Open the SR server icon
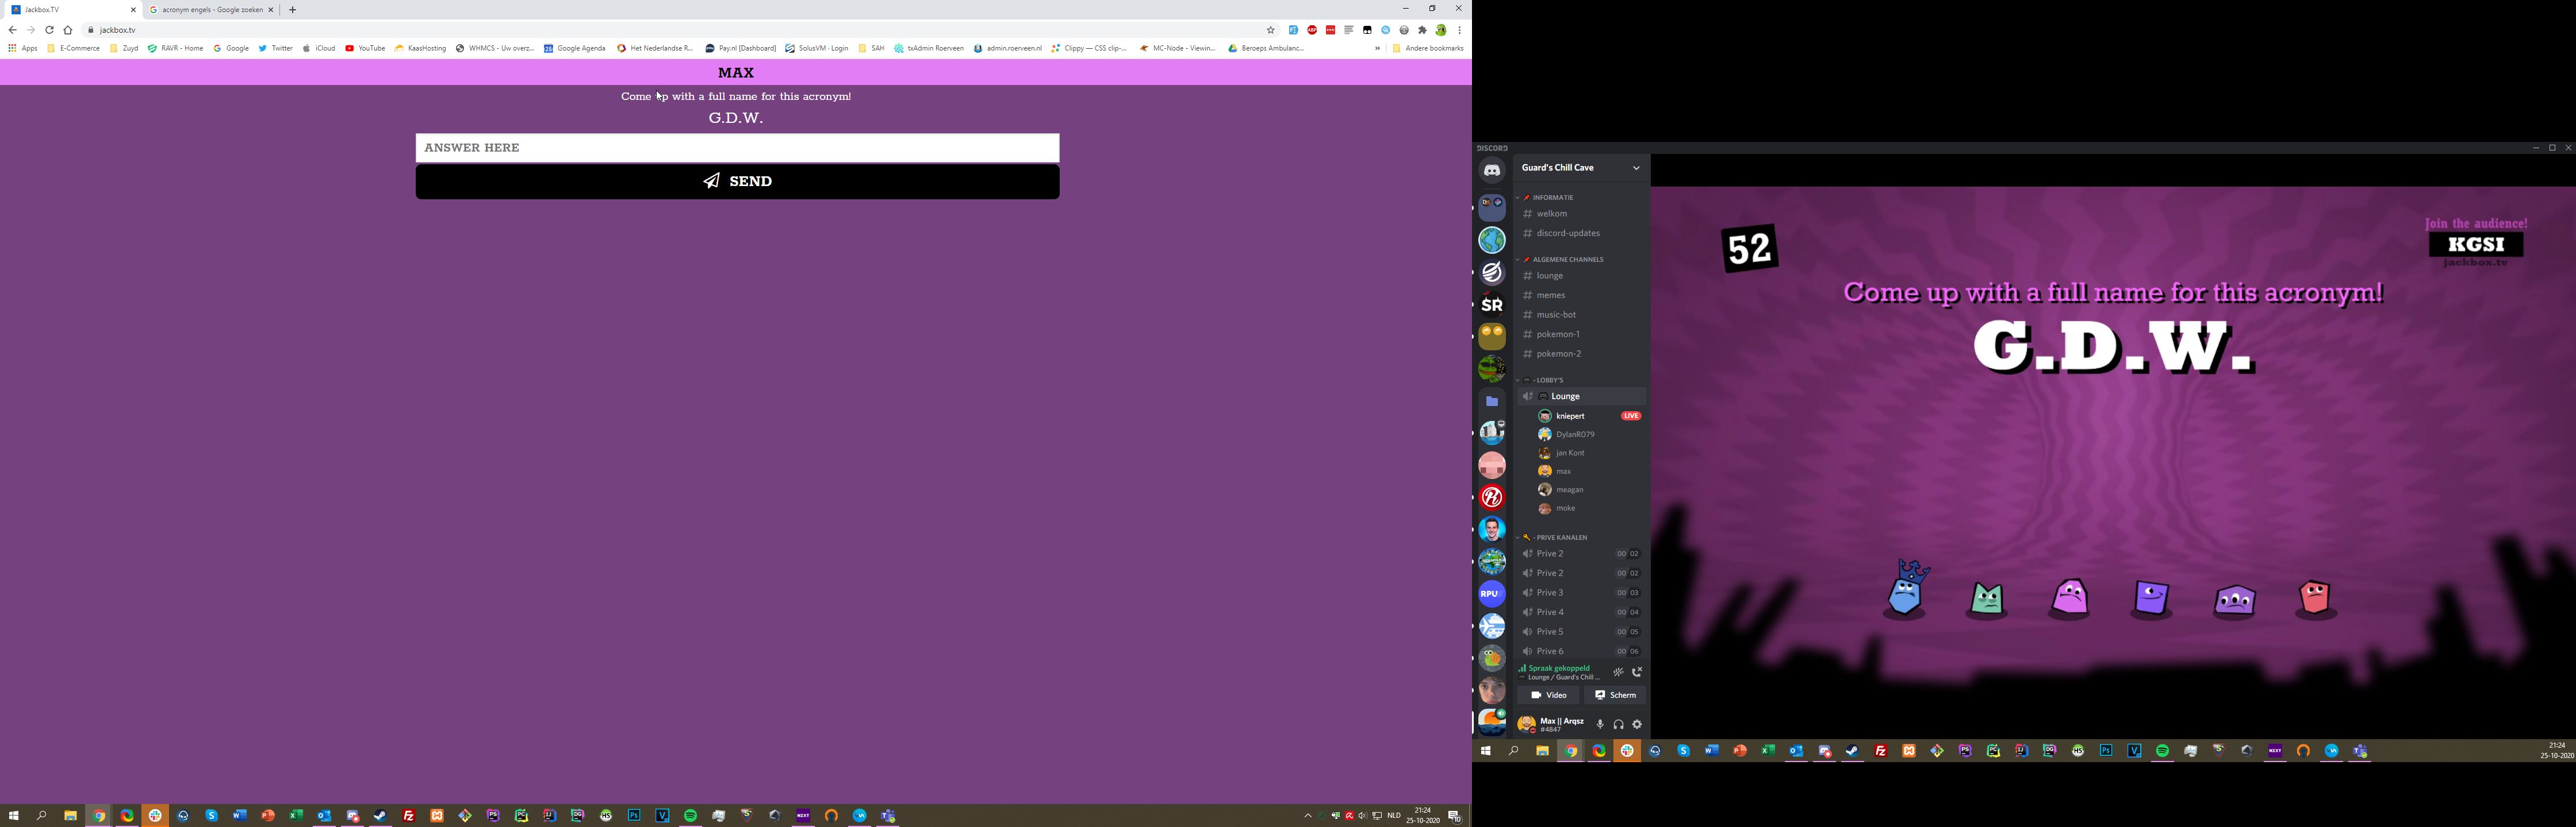The width and height of the screenshot is (2576, 827). pos(1492,304)
